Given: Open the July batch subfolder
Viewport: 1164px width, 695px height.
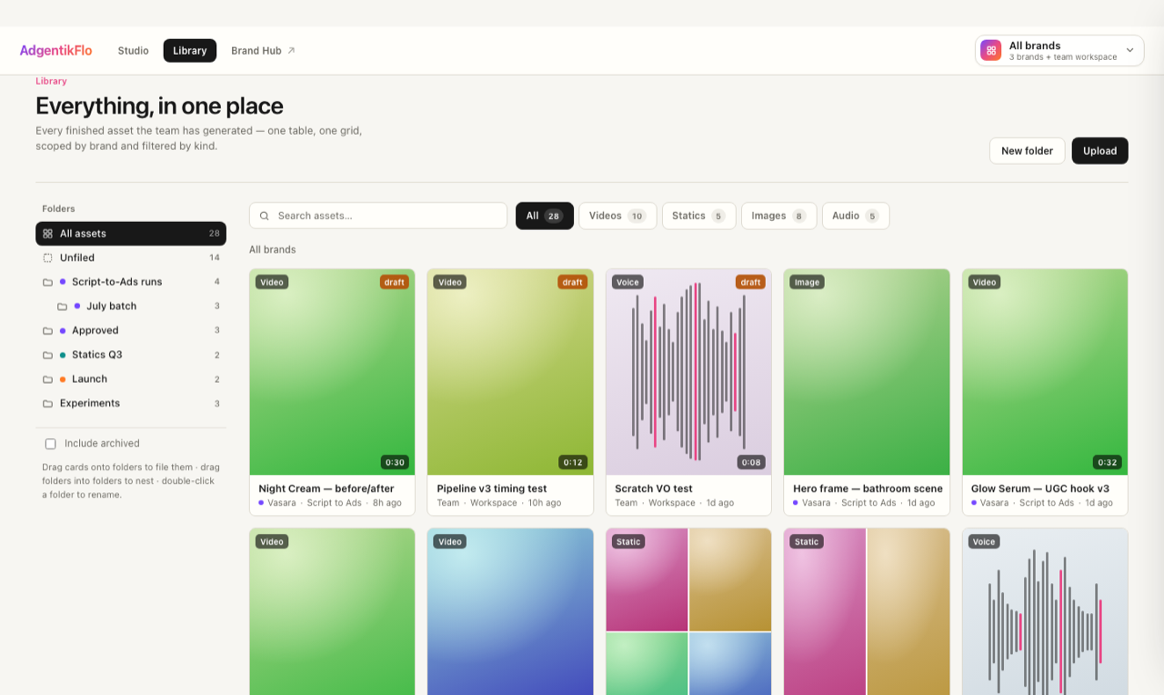Looking at the screenshot, I should pyautogui.click(x=138, y=307).
